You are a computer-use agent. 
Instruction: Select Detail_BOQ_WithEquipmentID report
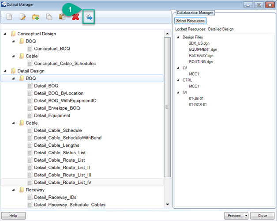(x=65, y=101)
